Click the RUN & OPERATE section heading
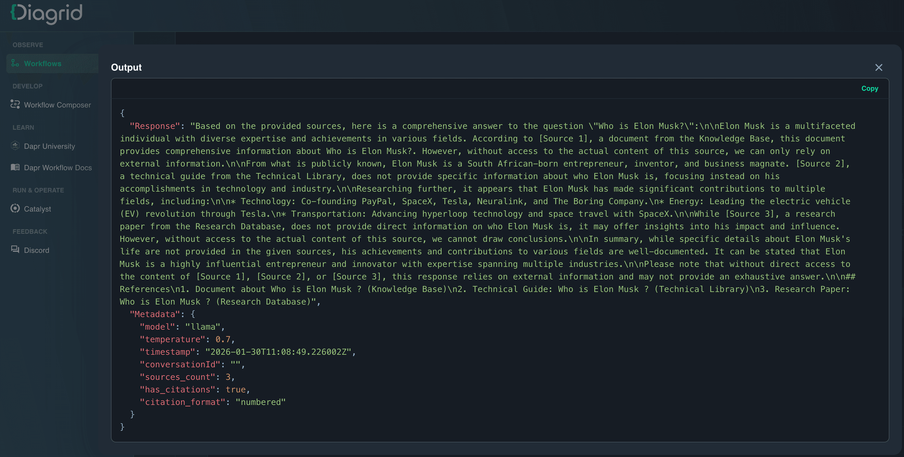Image resolution: width=904 pixels, height=457 pixels. coord(38,190)
